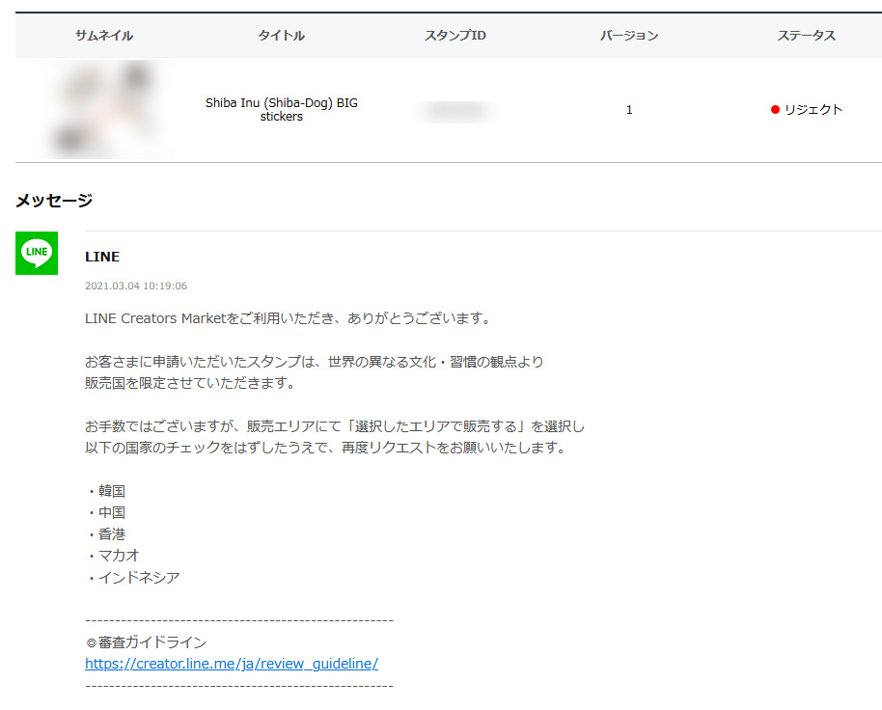Image resolution: width=882 pixels, height=710 pixels.
Task: Click the blurred スタンプID value
Action: click(455, 111)
